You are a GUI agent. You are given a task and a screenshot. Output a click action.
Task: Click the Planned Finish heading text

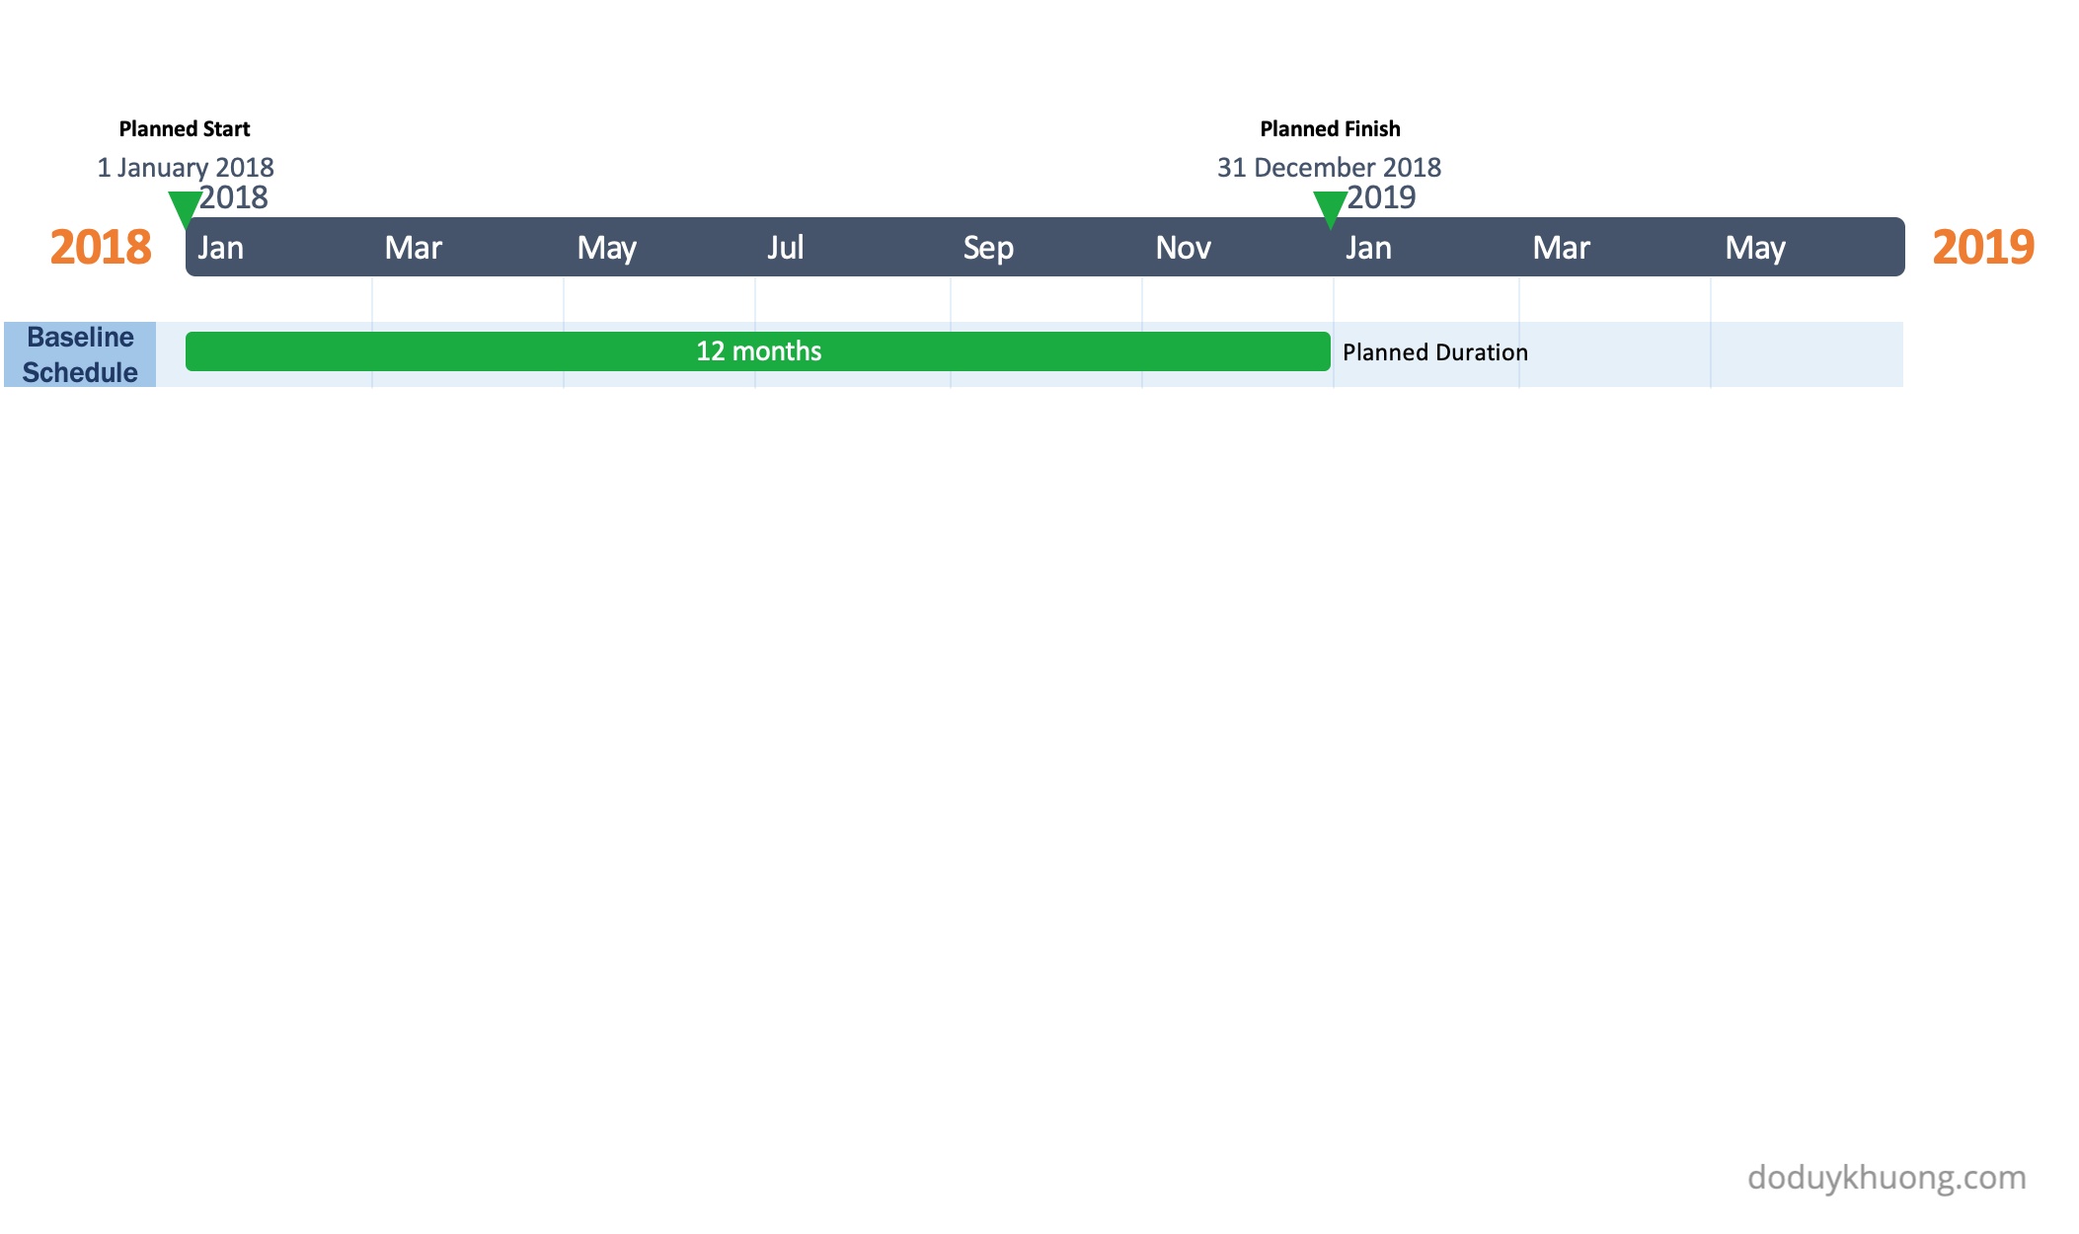(1330, 129)
